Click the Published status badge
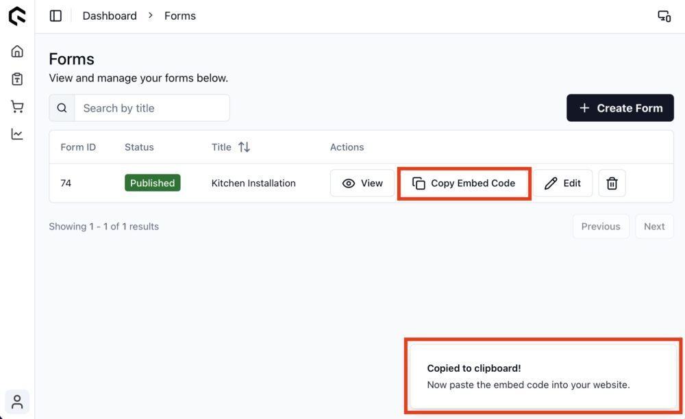Image resolution: width=685 pixels, height=419 pixels. tap(153, 183)
